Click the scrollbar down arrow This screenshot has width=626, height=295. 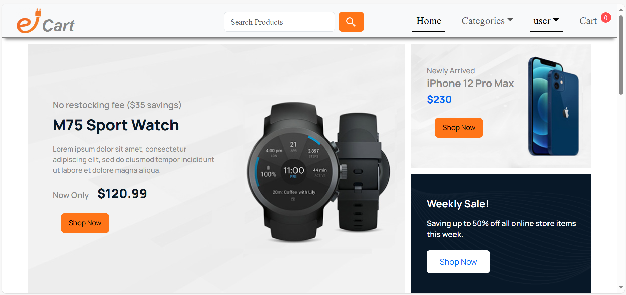(x=621, y=287)
